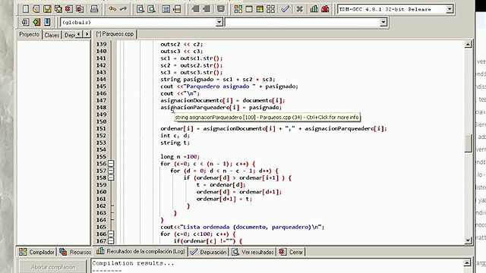Switch to the Clases tab

52,35
